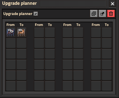Select the empty From slot in second column, first row
This screenshot has height=98, width=119.
coord(39,32)
